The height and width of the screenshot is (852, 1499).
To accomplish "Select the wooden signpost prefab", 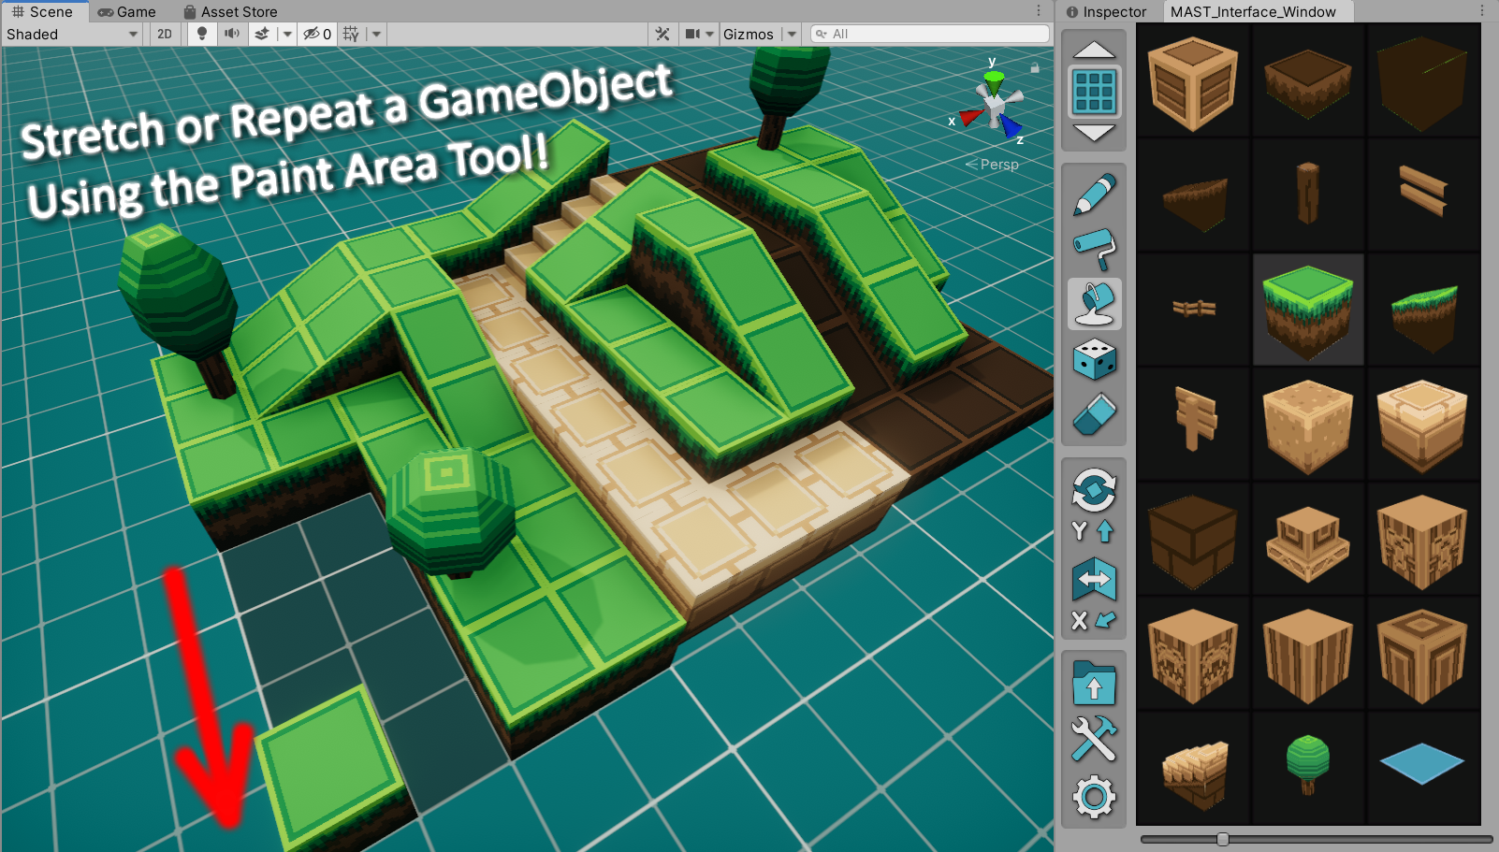I will tap(1193, 424).
